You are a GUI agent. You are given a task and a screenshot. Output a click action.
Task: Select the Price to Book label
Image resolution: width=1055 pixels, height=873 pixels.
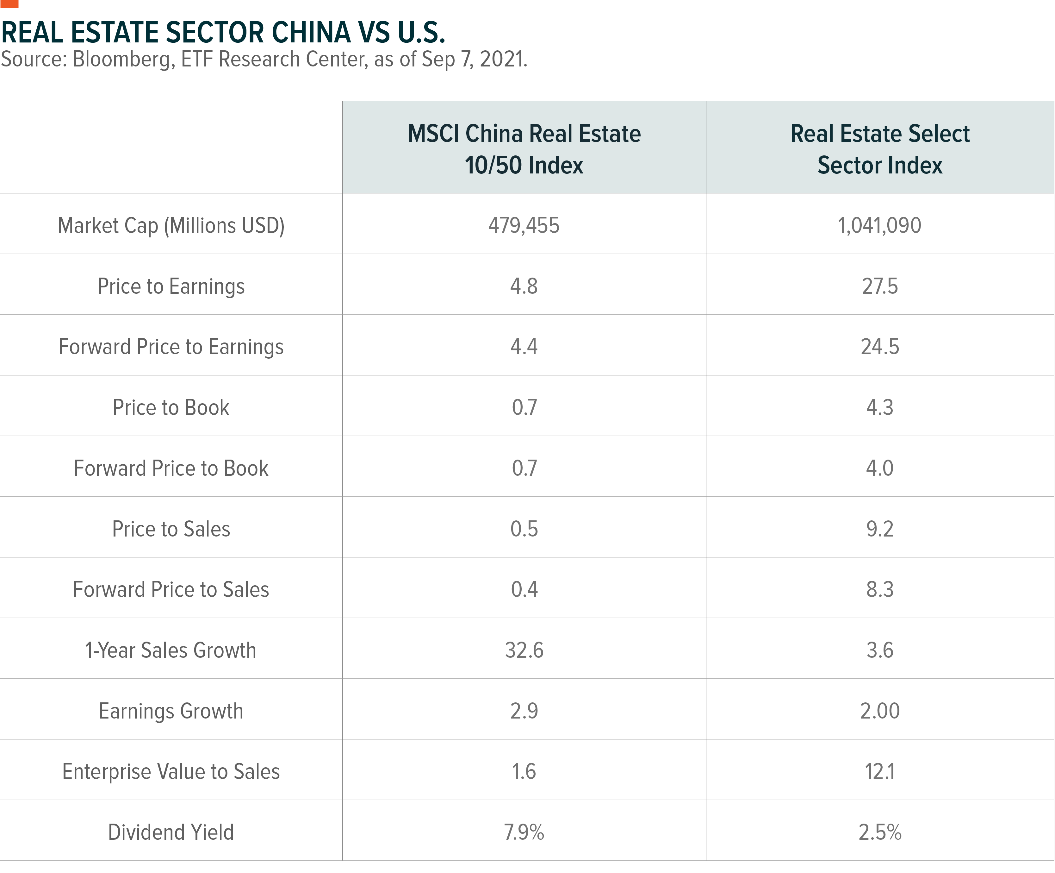(171, 407)
